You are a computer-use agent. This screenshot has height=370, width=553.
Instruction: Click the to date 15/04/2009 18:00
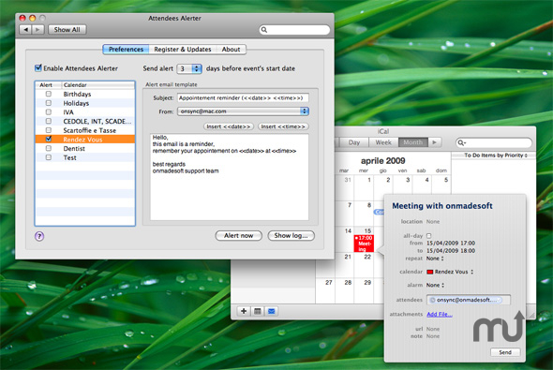point(451,251)
